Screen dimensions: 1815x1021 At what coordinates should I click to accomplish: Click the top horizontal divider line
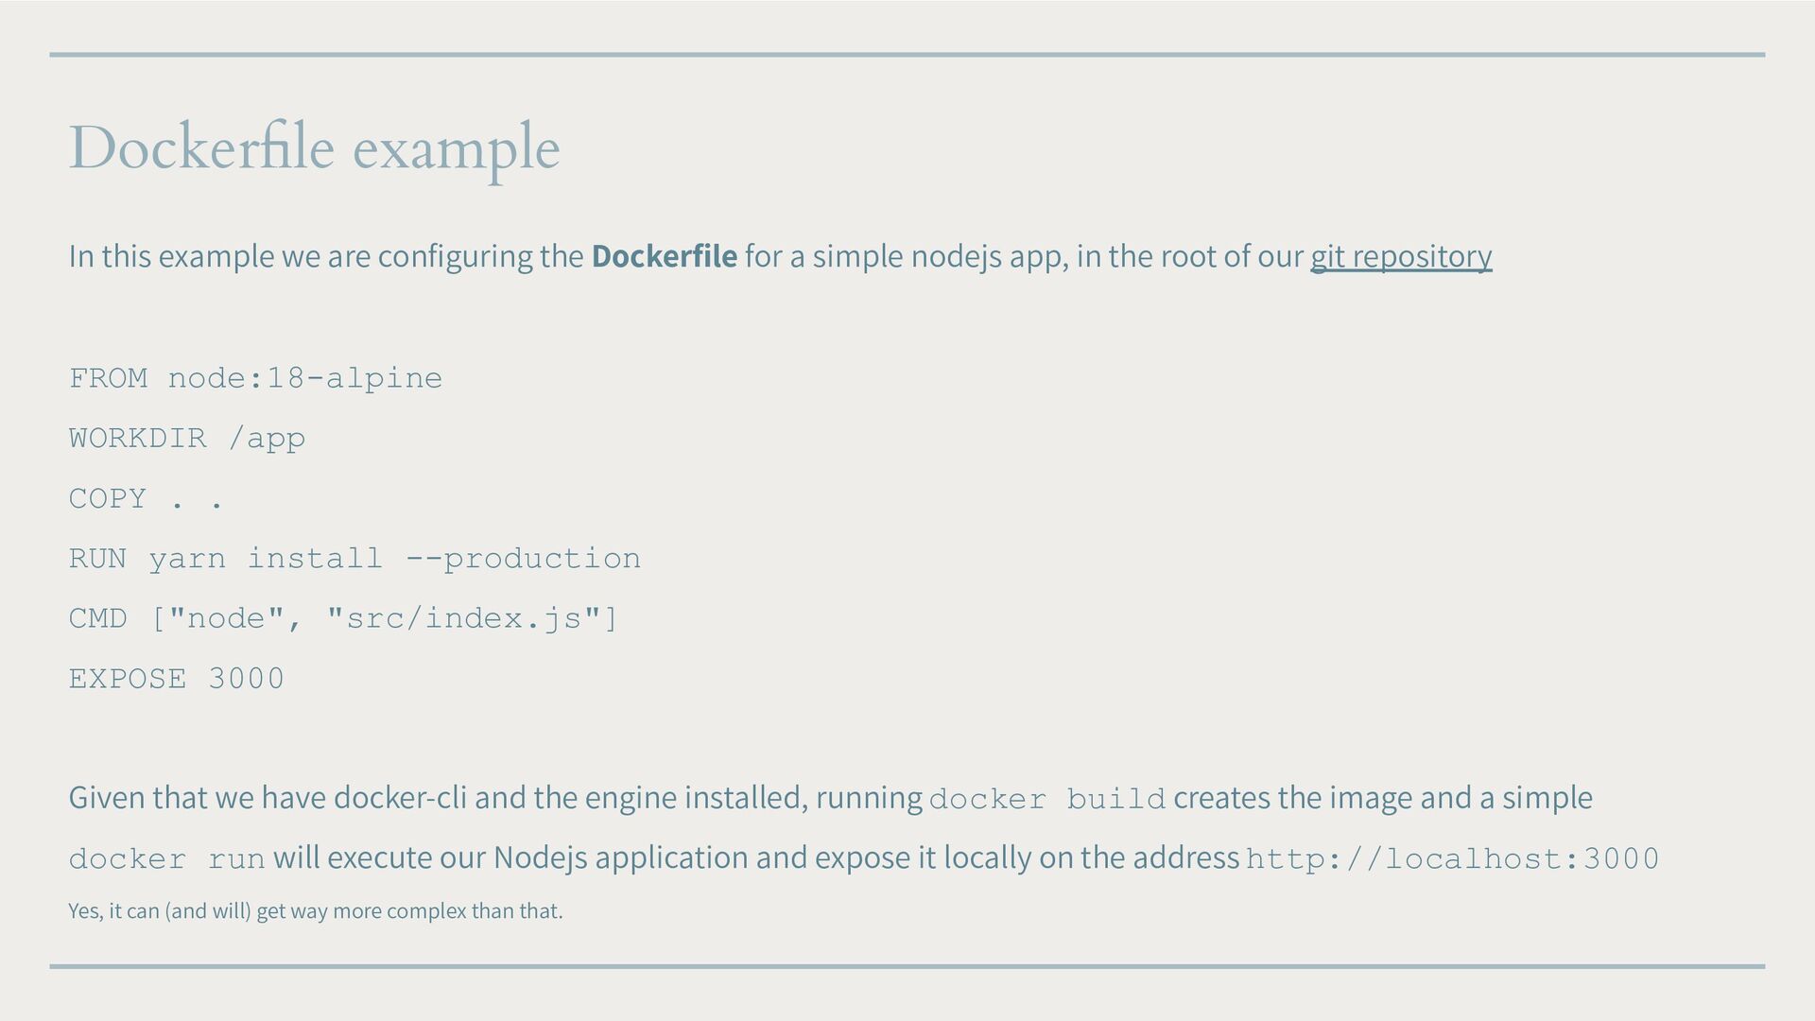click(x=907, y=55)
